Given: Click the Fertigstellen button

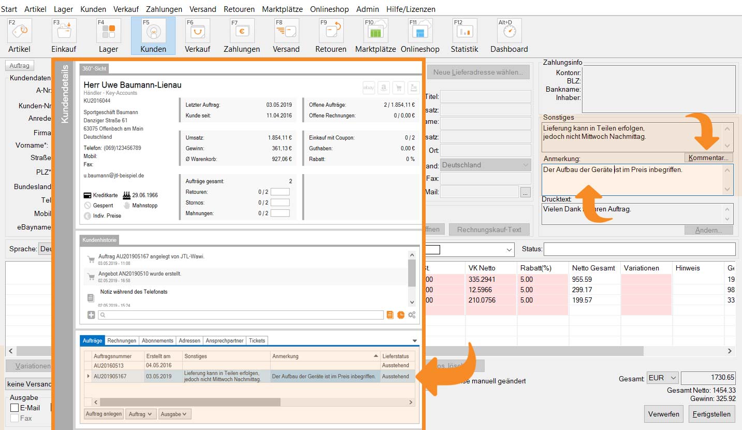Looking at the screenshot, I should [x=712, y=414].
